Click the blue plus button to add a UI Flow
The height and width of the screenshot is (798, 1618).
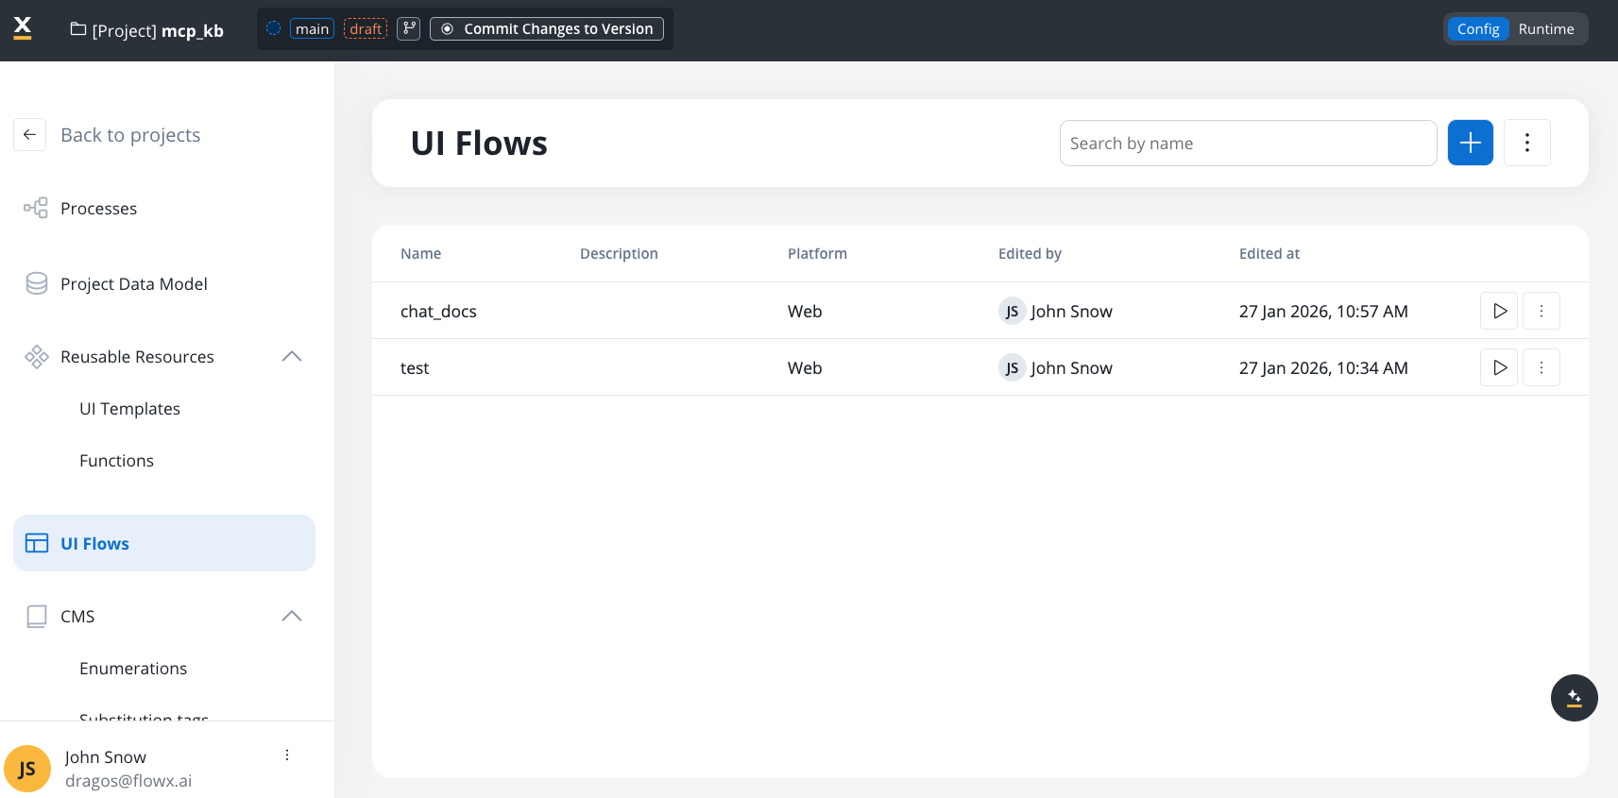(x=1470, y=143)
